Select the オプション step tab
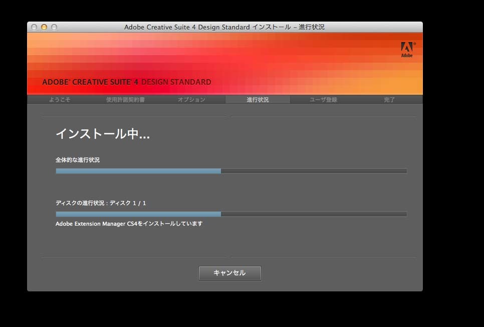Viewport: 484px width, 327px height. pos(191,99)
